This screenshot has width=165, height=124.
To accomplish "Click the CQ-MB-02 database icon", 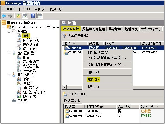I will [x=66, y=52].
